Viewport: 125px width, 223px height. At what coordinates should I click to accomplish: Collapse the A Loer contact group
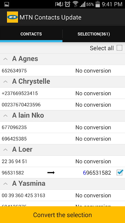[x=6, y=149]
